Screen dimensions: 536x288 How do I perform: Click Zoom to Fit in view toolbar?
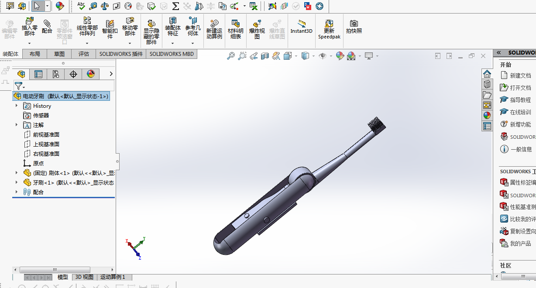pos(231,56)
